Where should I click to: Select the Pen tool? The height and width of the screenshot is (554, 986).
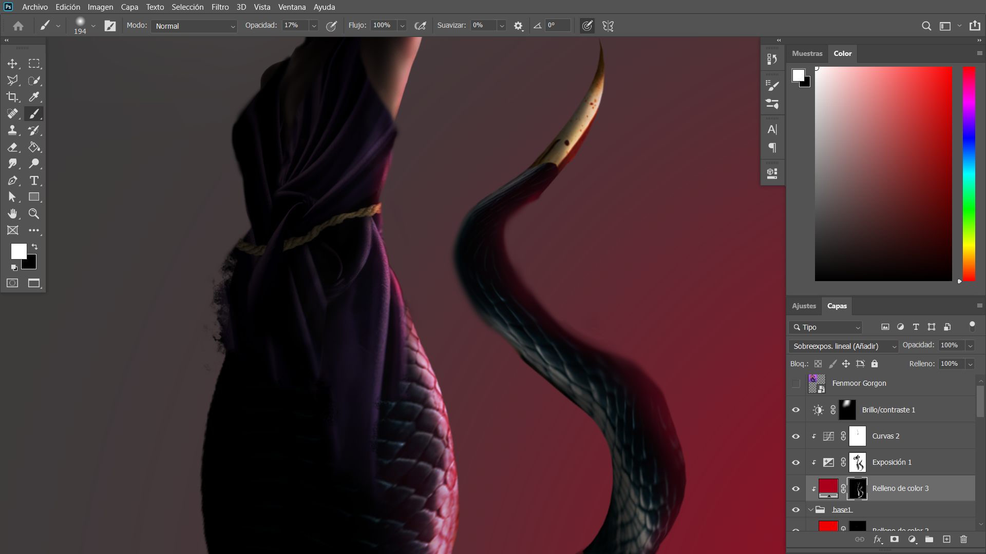[x=12, y=181]
